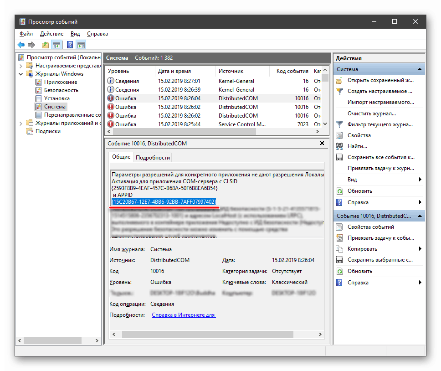Image resolution: width=441 pixels, height=371 pixels.
Task: Open the Справка в Интернете link
Action: tap(184, 315)
